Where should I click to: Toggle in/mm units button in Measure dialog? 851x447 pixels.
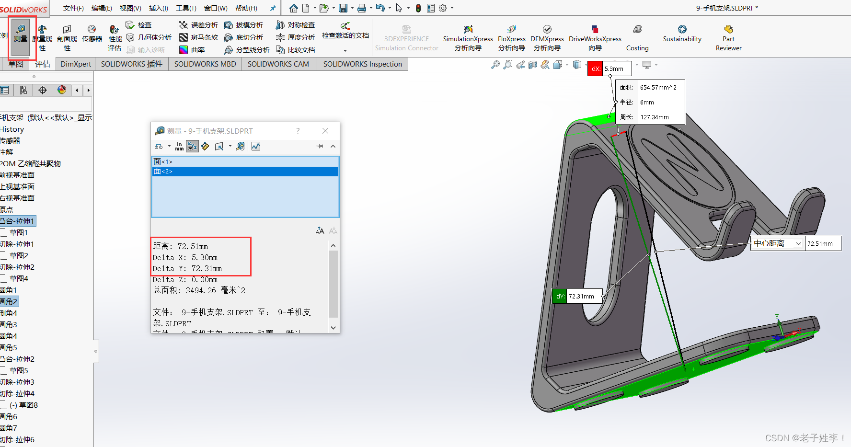tap(179, 146)
